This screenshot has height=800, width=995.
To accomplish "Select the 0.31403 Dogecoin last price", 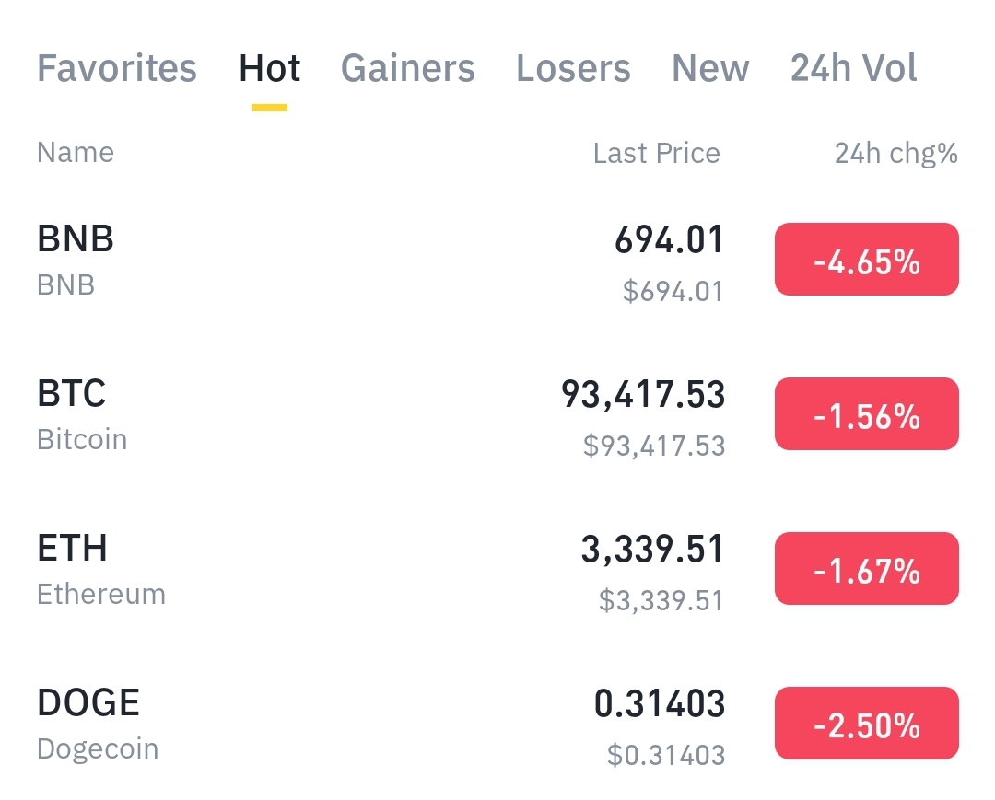I will (x=660, y=705).
